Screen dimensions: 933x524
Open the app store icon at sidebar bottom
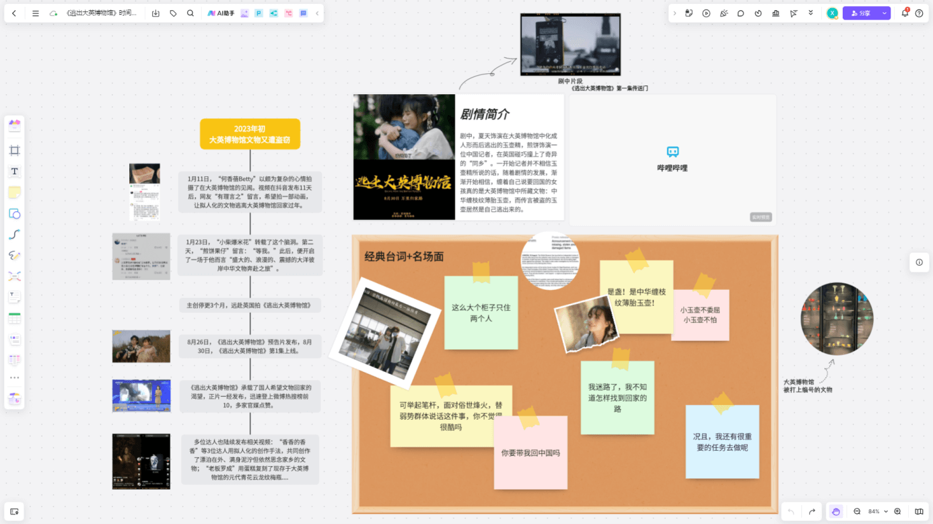14,399
